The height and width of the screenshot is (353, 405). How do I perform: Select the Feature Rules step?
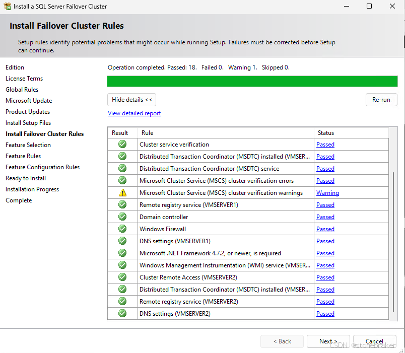23,156
